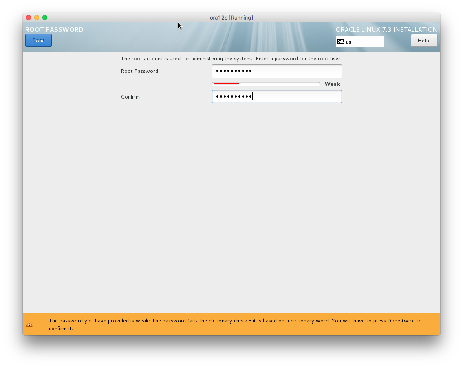Viewport: 463px width, 368px height.
Task: Click the orange warning triangle icon
Action: (29, 324)
